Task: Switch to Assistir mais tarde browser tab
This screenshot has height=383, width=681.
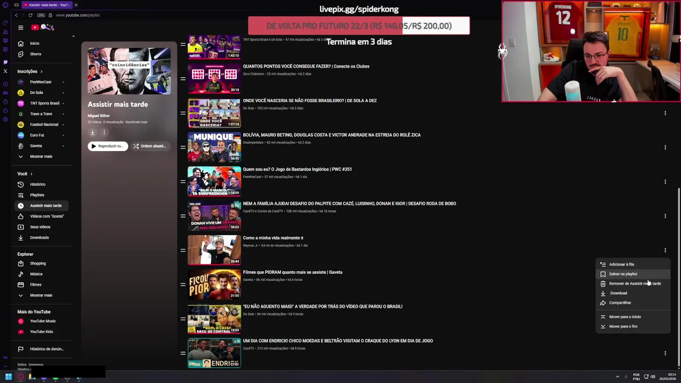Action: coord(46,5)
